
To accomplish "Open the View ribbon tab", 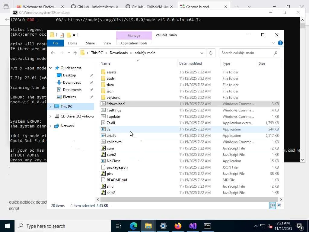I will click(107, 43).
